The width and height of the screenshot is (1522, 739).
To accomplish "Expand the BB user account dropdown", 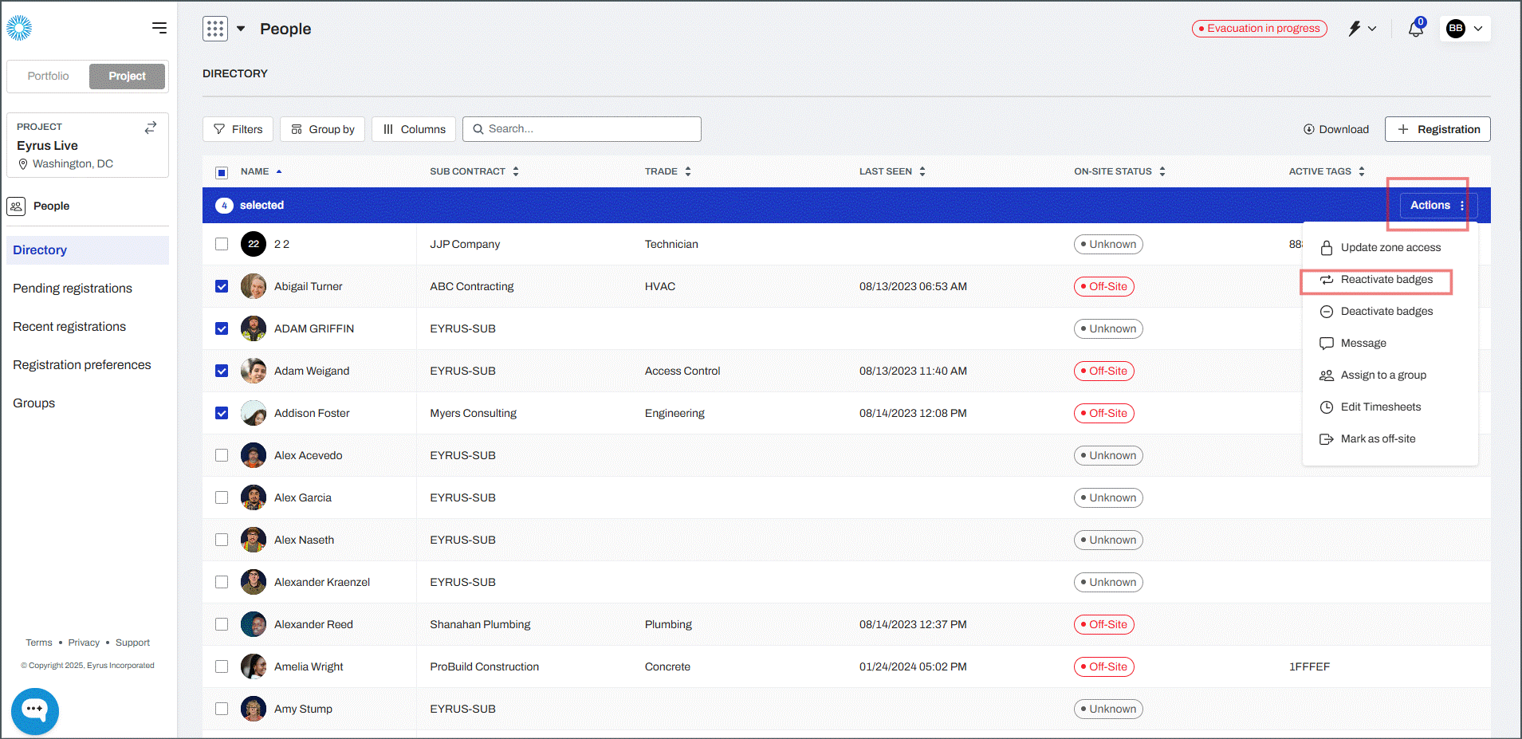I will [1465, 29].
